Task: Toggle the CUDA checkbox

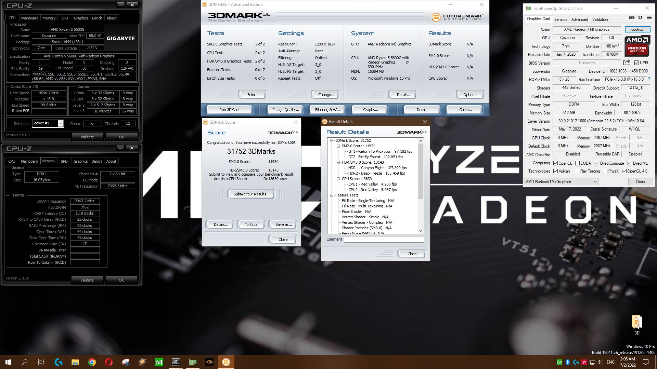Action: point(577,163)
